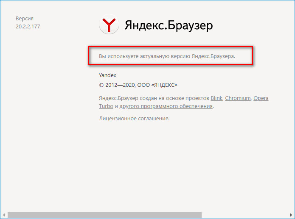
Task: Open the 'другого программного обеспечения' link
Action: (166, 106)
